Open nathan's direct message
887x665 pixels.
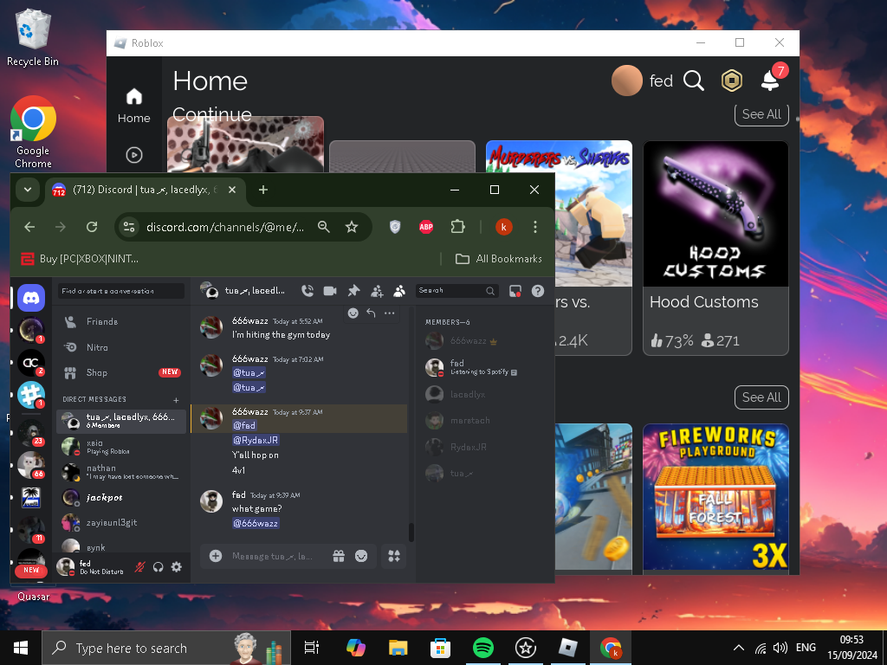(x=121, y=472)
